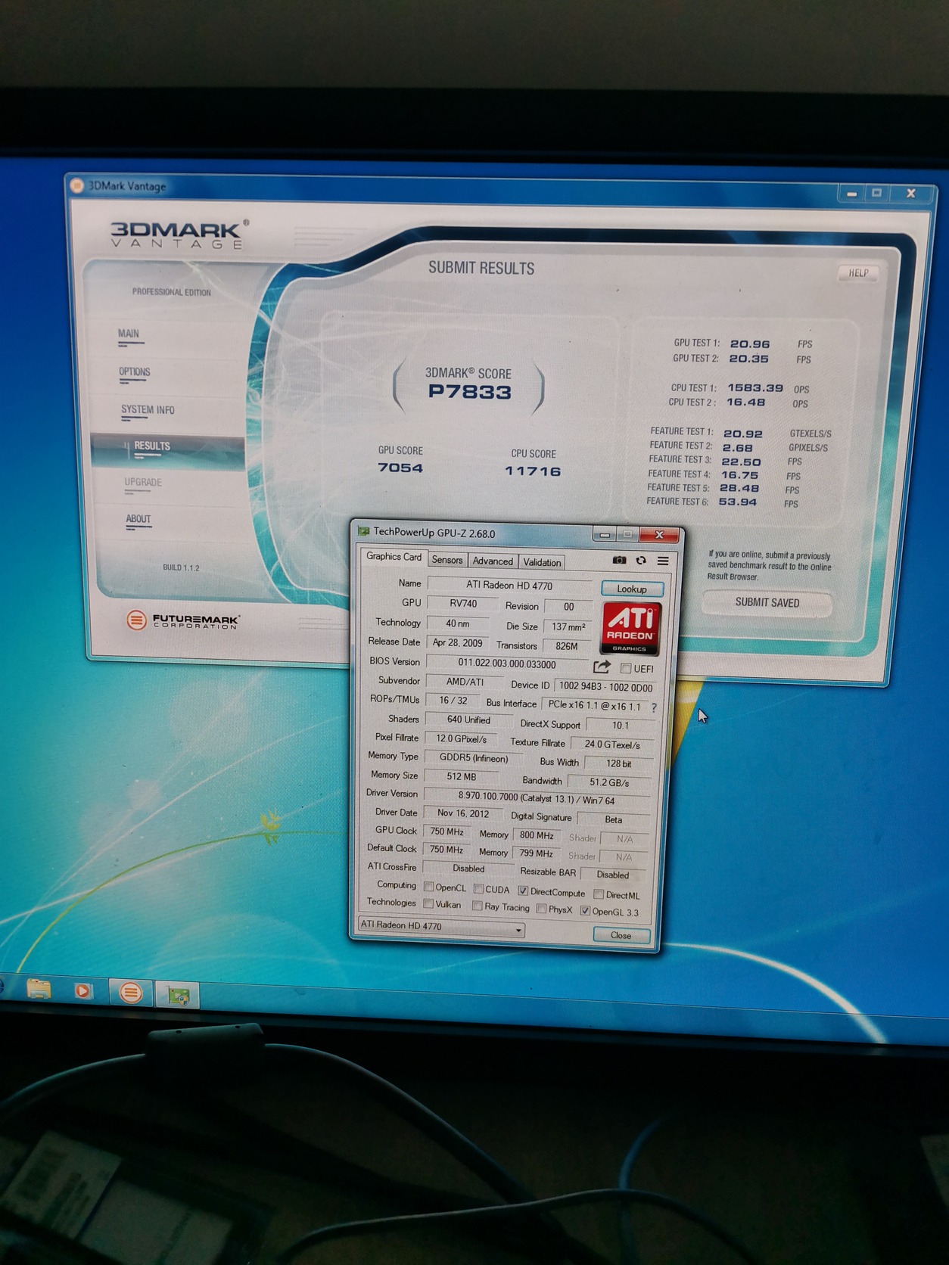Viewport: 949px width, 1265px height.
Task: Open the GPU-Z hamburger menu icon
Action: pyautogui.click(x=663, y=561)
